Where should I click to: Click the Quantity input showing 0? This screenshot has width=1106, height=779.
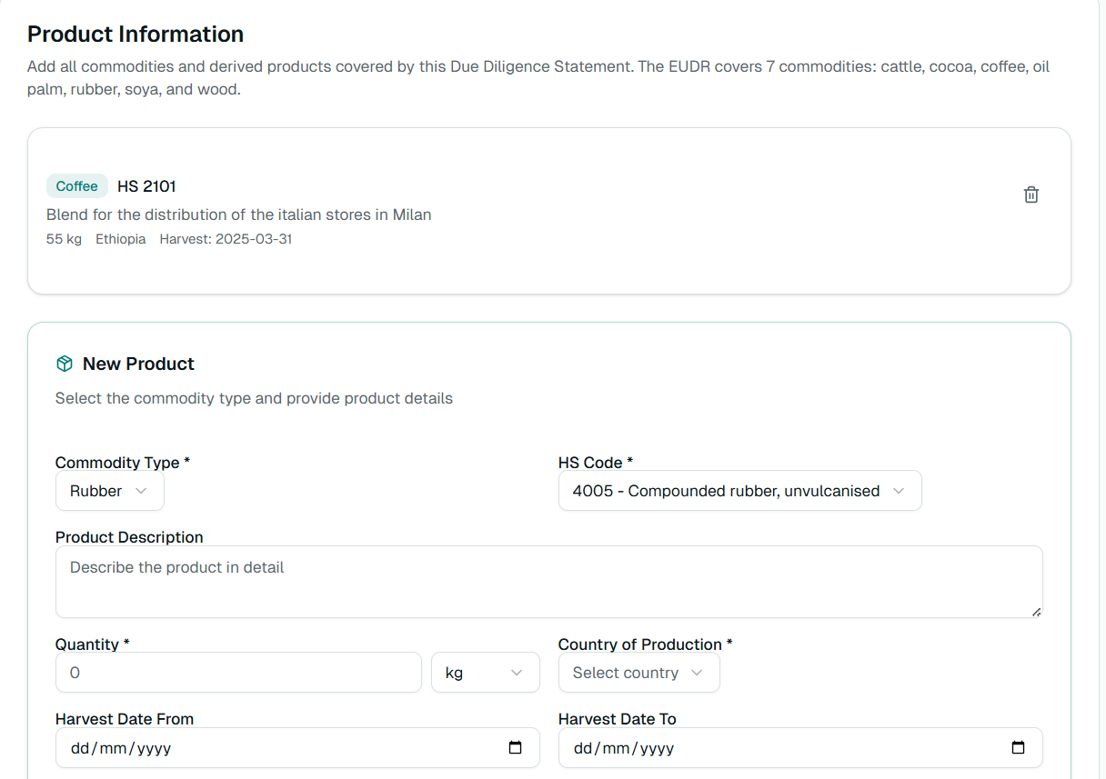tap(237, 672)
